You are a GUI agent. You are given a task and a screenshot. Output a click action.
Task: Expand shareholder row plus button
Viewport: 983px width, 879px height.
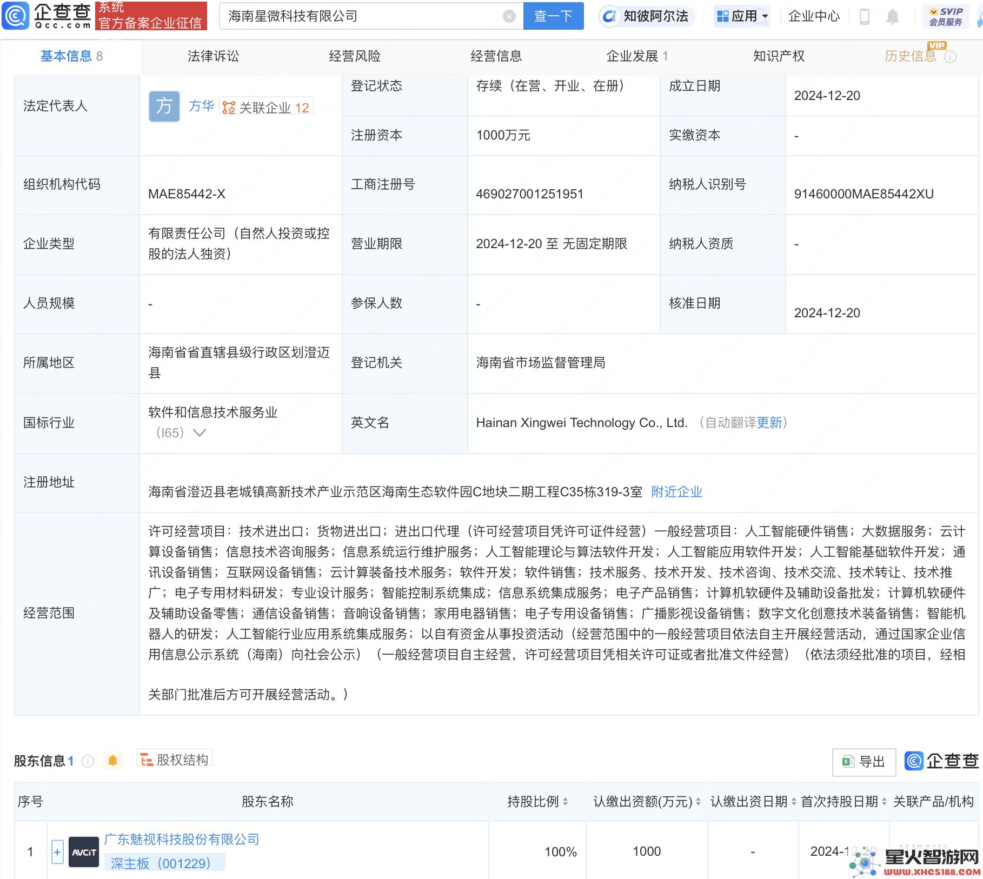pos(57,852)
